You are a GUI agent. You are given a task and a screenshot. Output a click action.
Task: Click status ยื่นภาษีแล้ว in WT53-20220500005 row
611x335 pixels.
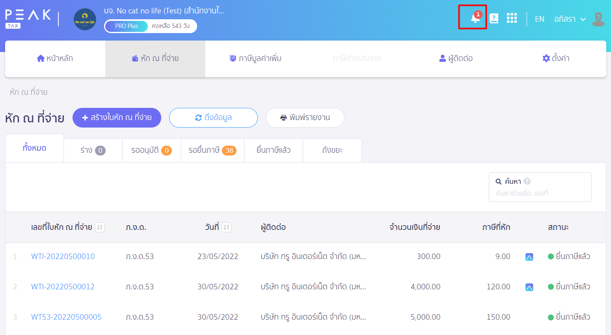click(569, 317)
